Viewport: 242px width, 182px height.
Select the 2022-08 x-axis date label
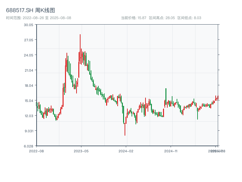(x=36, y=151)
